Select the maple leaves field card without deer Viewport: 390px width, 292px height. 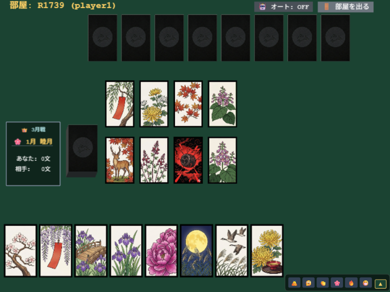[188, 104]
